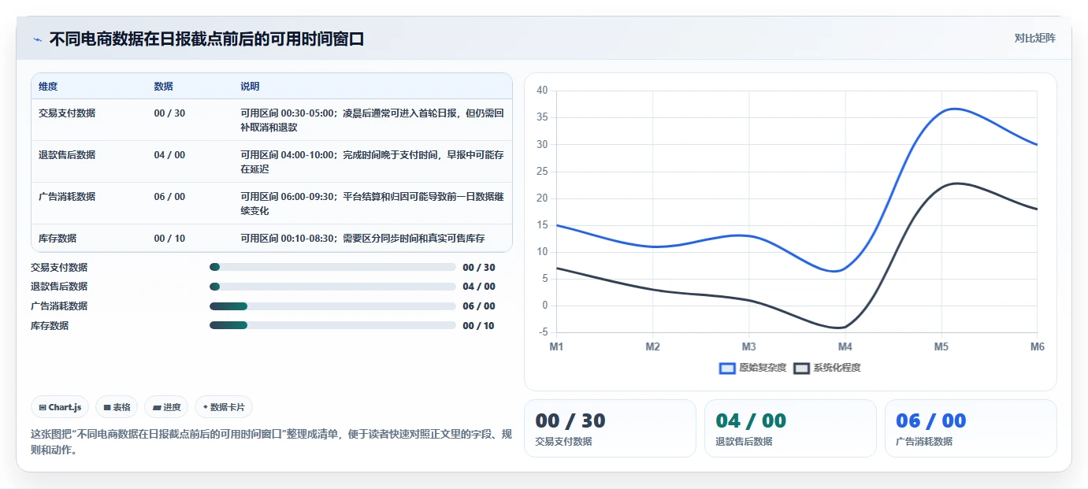Image resolution: width=1088 pixels, height=489 pixels.
Task: Click the 交易支付数据 progress bar
Action: pos(332,267)
